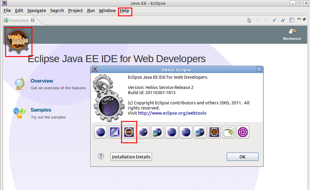Click 'Try out the samples' text
This screenshot has height=190, width=310.
(x=48, y=117)
